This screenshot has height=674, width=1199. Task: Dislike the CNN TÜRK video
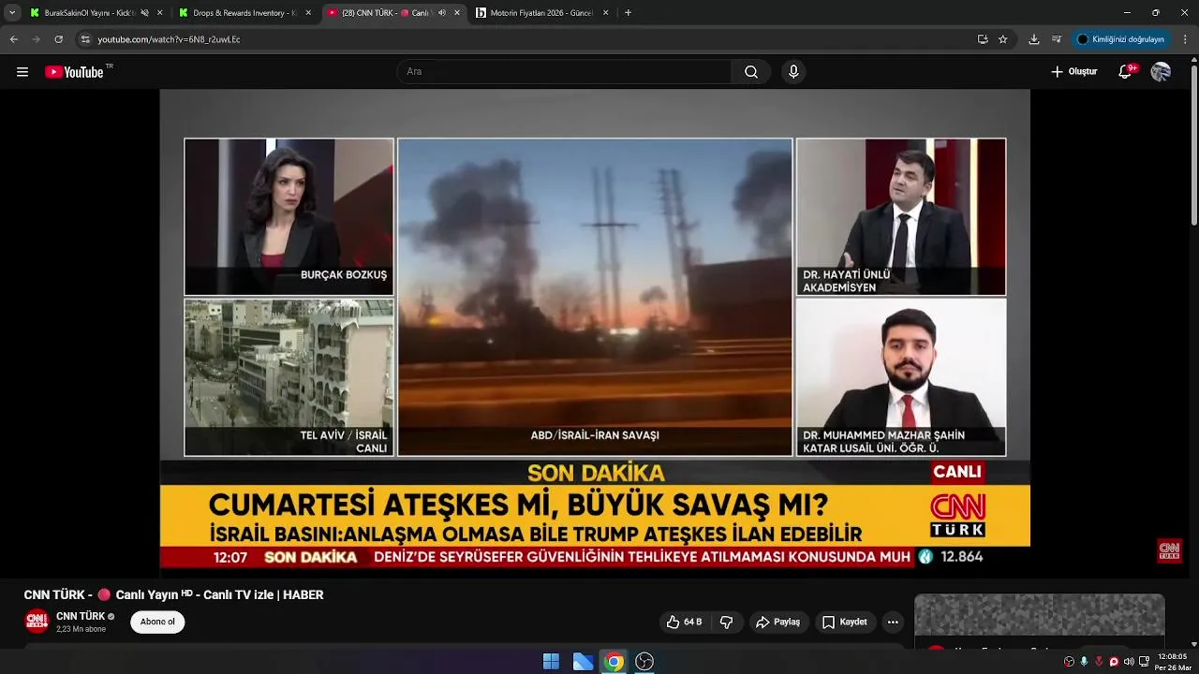point(726,622)
